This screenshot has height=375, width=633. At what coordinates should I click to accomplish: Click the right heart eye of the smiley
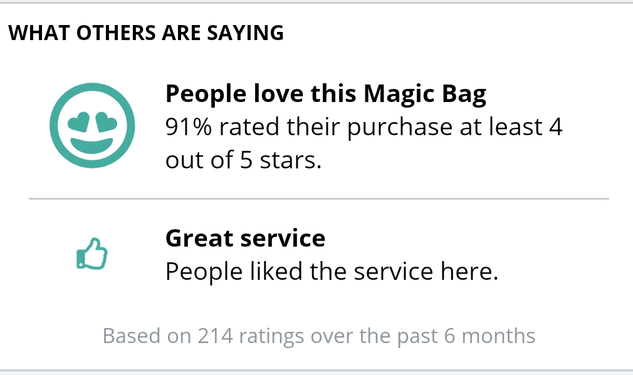(106, 122)
